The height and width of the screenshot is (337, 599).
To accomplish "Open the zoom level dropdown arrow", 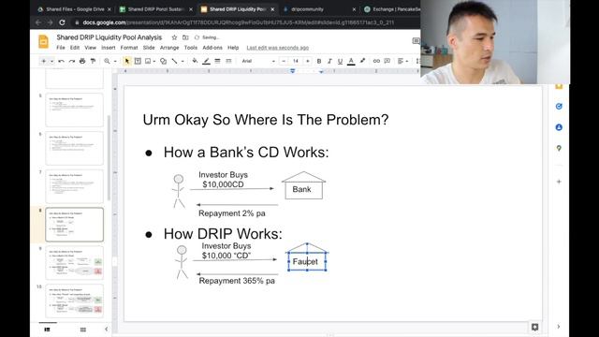I will point(115,61).
